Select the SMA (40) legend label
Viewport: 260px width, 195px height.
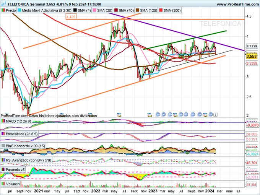(126, 10)
